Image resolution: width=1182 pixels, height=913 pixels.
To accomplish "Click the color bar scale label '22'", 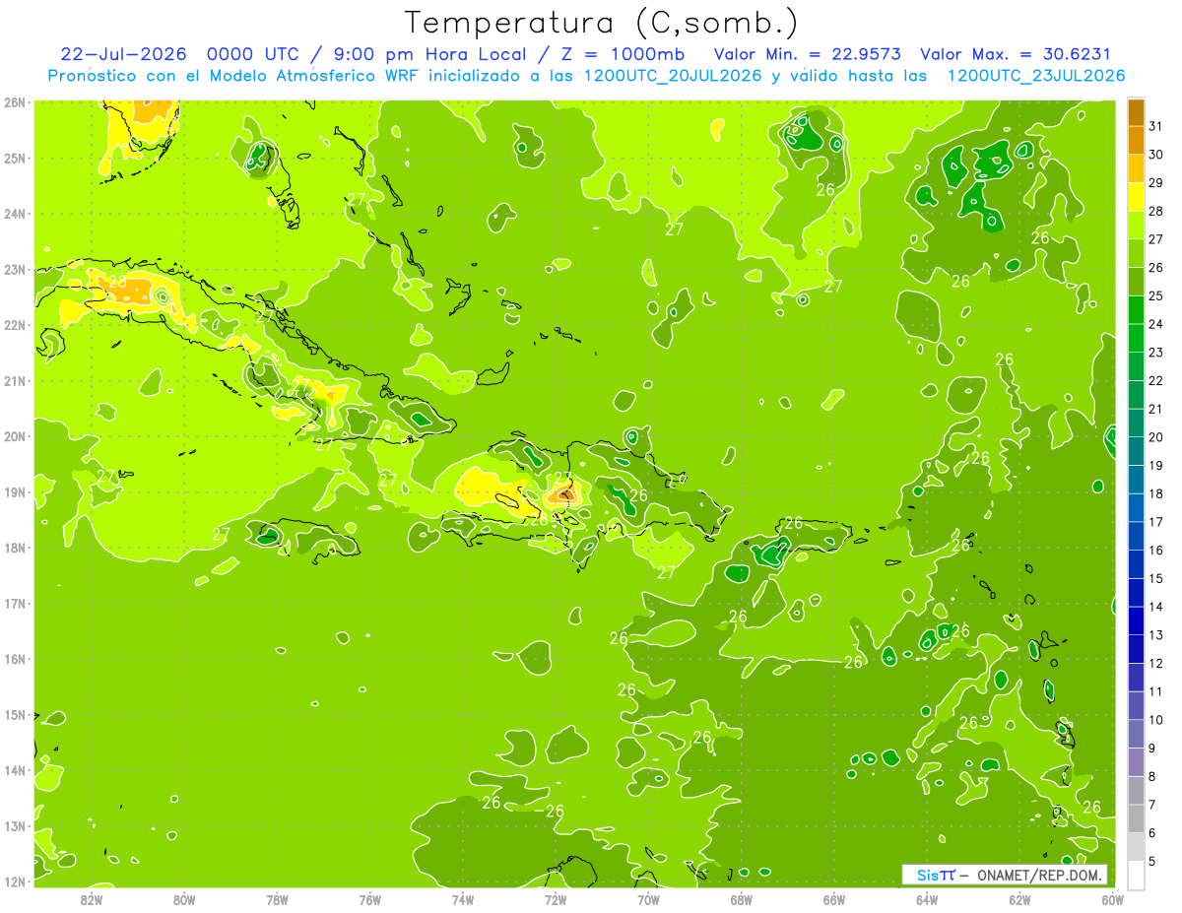I will pos(1156,380).
